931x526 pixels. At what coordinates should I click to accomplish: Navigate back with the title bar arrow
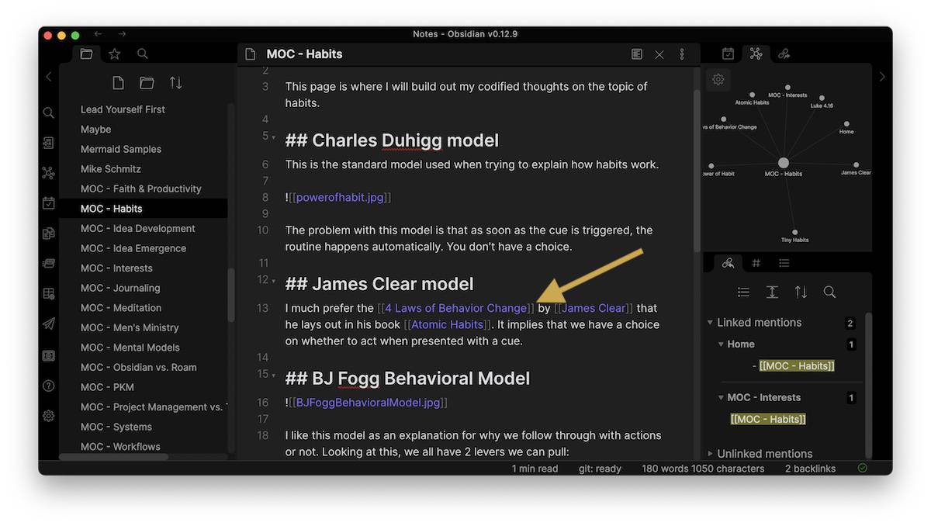[98, 34]
